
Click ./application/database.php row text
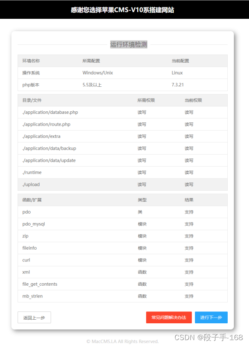tap(50, 112)
